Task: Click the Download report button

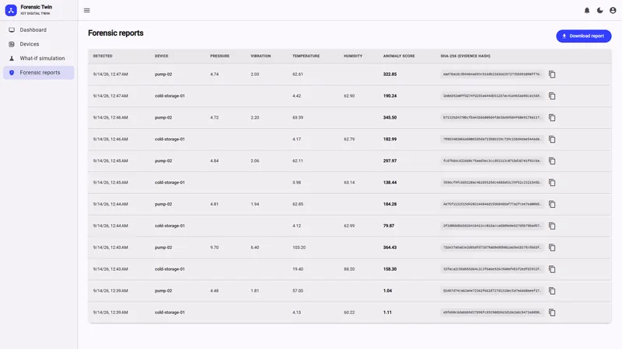Action: [584, 36]
